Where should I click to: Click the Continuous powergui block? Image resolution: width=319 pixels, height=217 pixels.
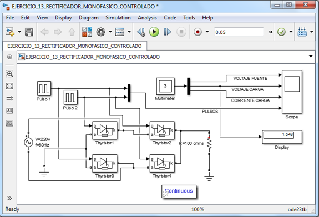(179, 191)
